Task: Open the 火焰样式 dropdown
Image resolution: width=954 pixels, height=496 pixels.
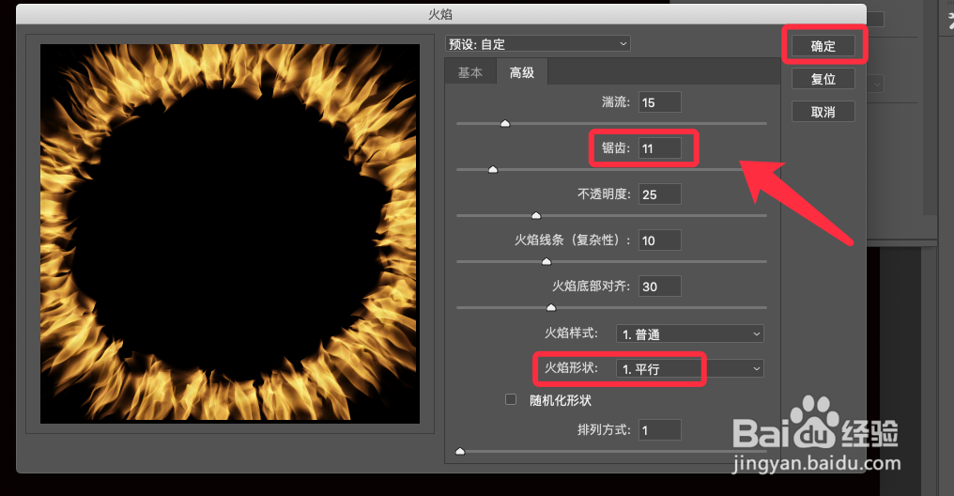Action: pos(690,333)
